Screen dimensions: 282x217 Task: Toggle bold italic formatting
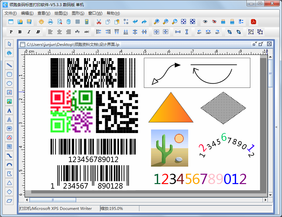38,32
